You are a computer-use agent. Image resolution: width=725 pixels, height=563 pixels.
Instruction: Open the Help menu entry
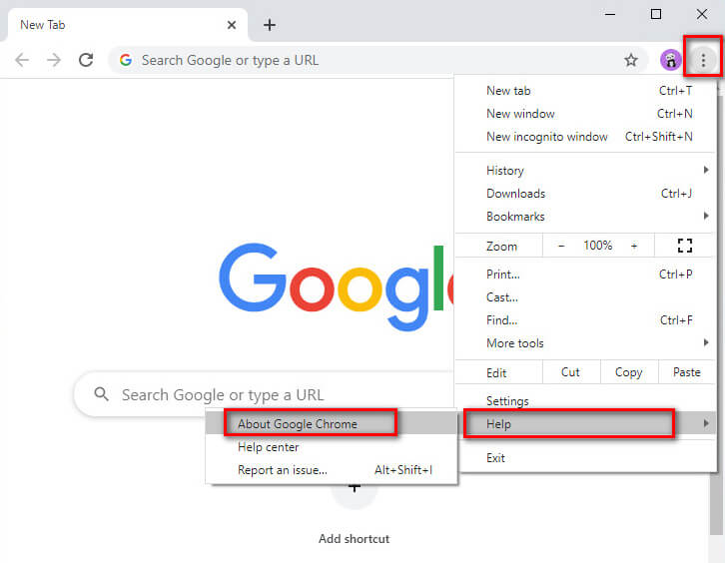[585, 423]
